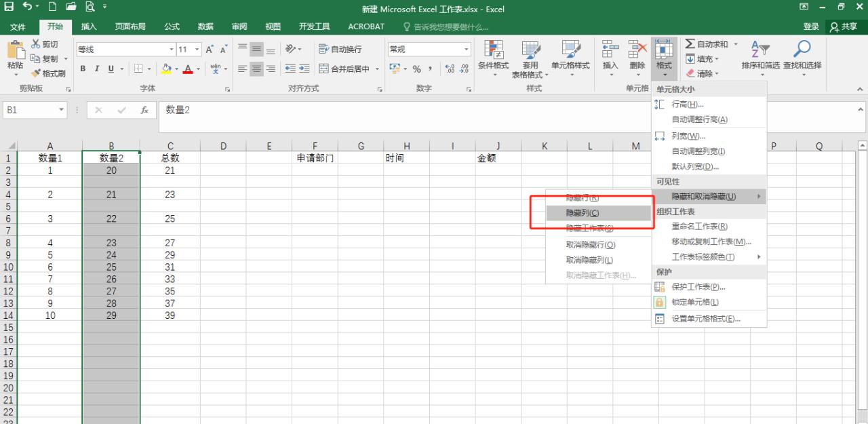
Task: Click the Cut scissors icon
Action: tap(35, 45)
